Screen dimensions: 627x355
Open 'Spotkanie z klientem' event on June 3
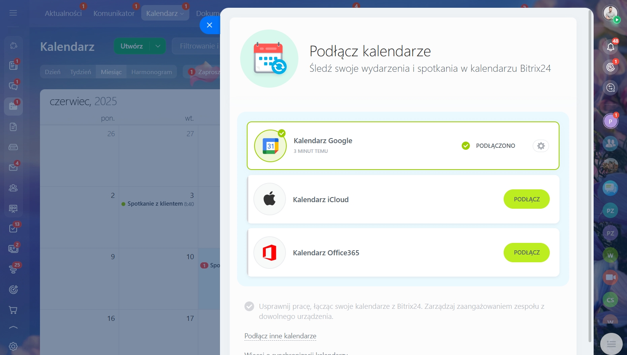coord(158,204)
